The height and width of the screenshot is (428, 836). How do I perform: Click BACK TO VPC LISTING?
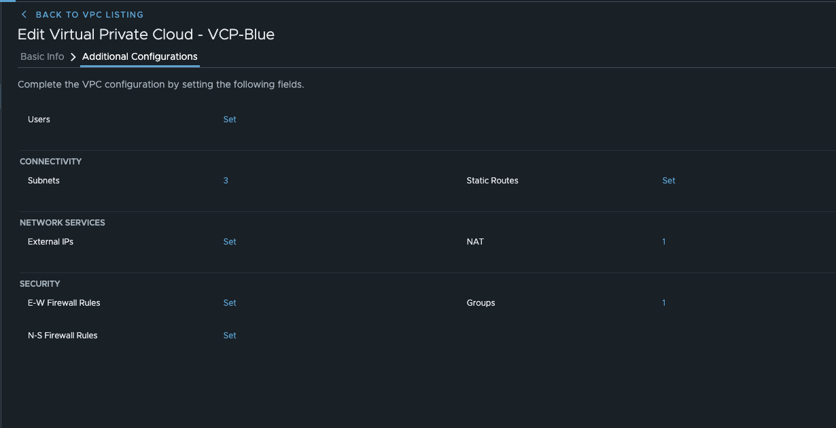point(88,14)
